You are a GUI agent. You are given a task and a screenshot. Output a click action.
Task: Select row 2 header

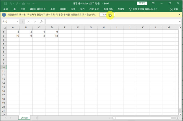coord(3,36)
